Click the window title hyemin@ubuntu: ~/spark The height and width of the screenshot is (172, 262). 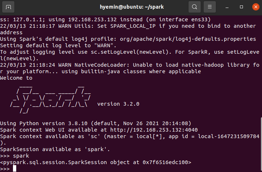coord(132,7)
